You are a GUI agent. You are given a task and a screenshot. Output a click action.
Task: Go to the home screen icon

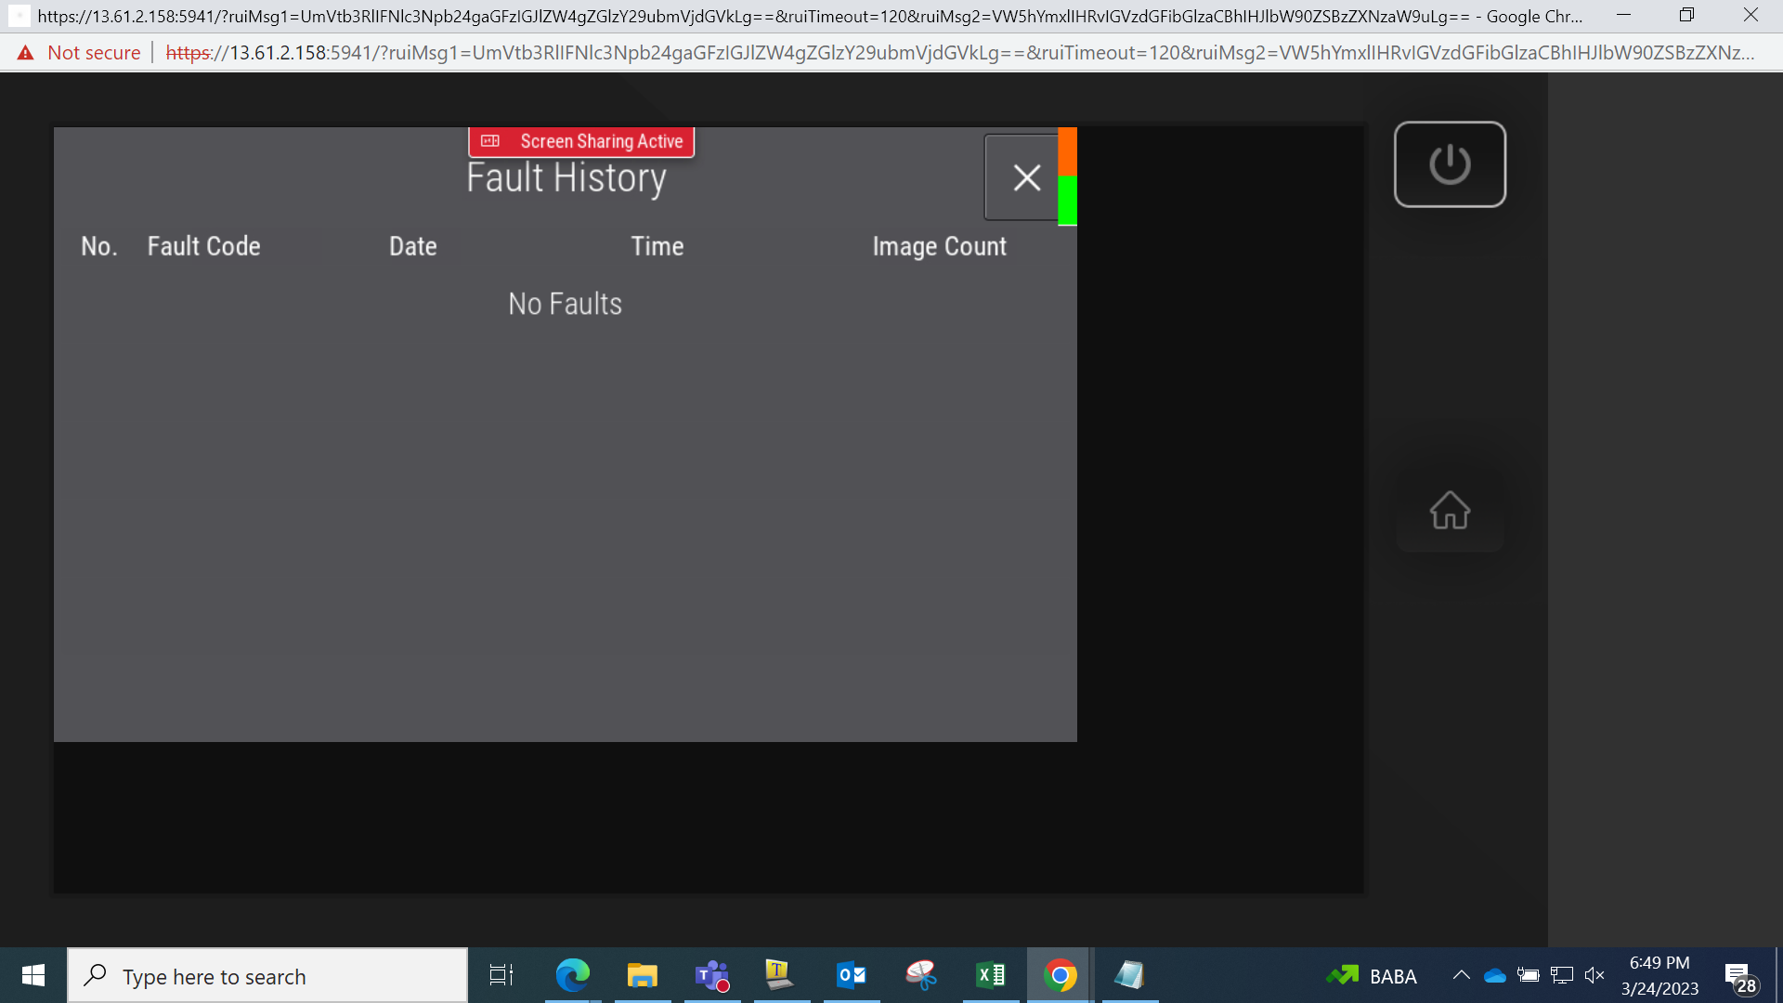tap(1450, 510)
